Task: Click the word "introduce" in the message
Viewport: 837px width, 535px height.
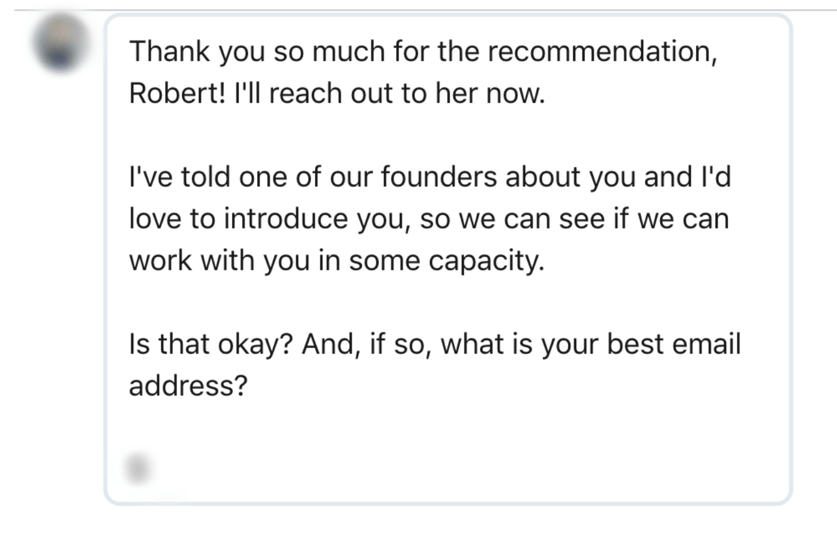Action: click(x=286, y=219)
